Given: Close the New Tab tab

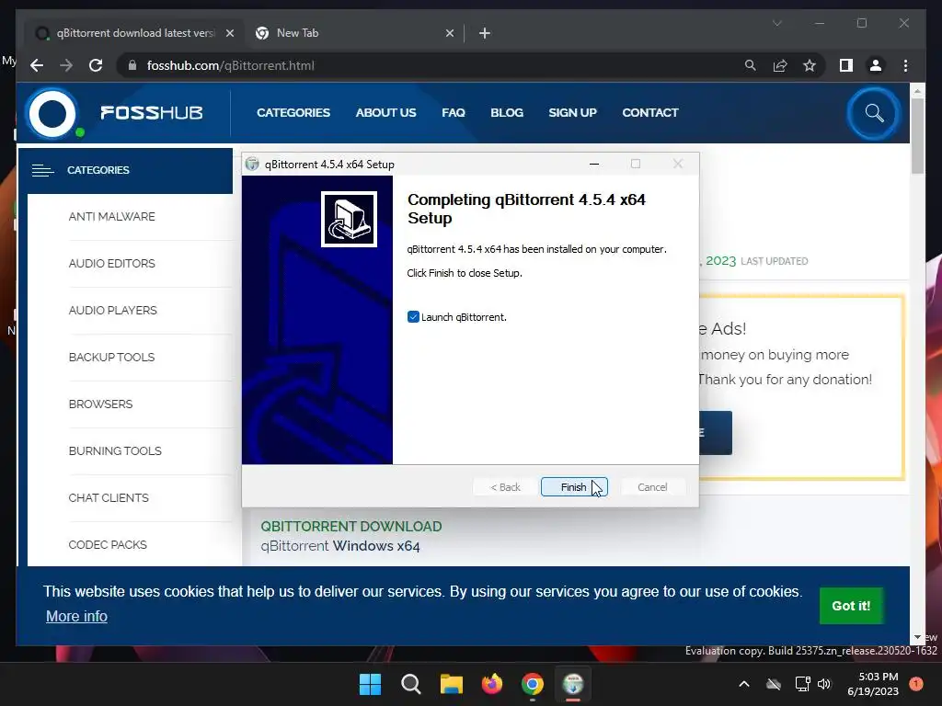Looking at the screenshot, I should click(449, 33).
